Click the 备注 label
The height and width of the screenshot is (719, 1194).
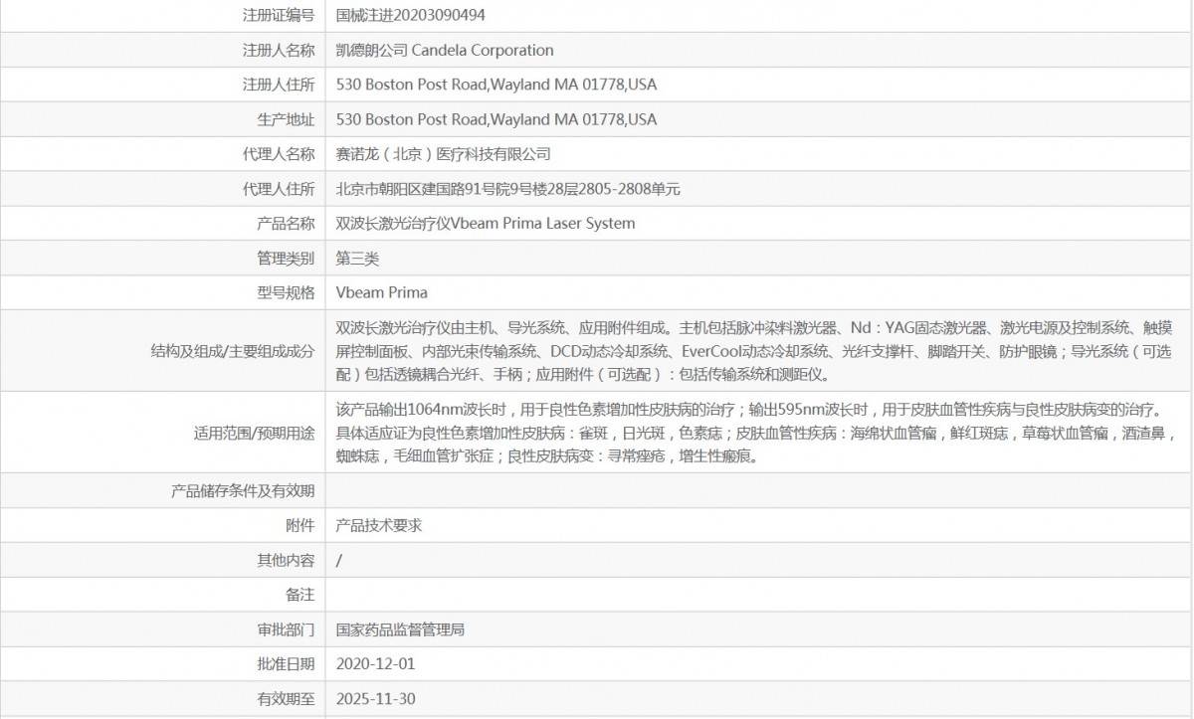coord(300,595)
